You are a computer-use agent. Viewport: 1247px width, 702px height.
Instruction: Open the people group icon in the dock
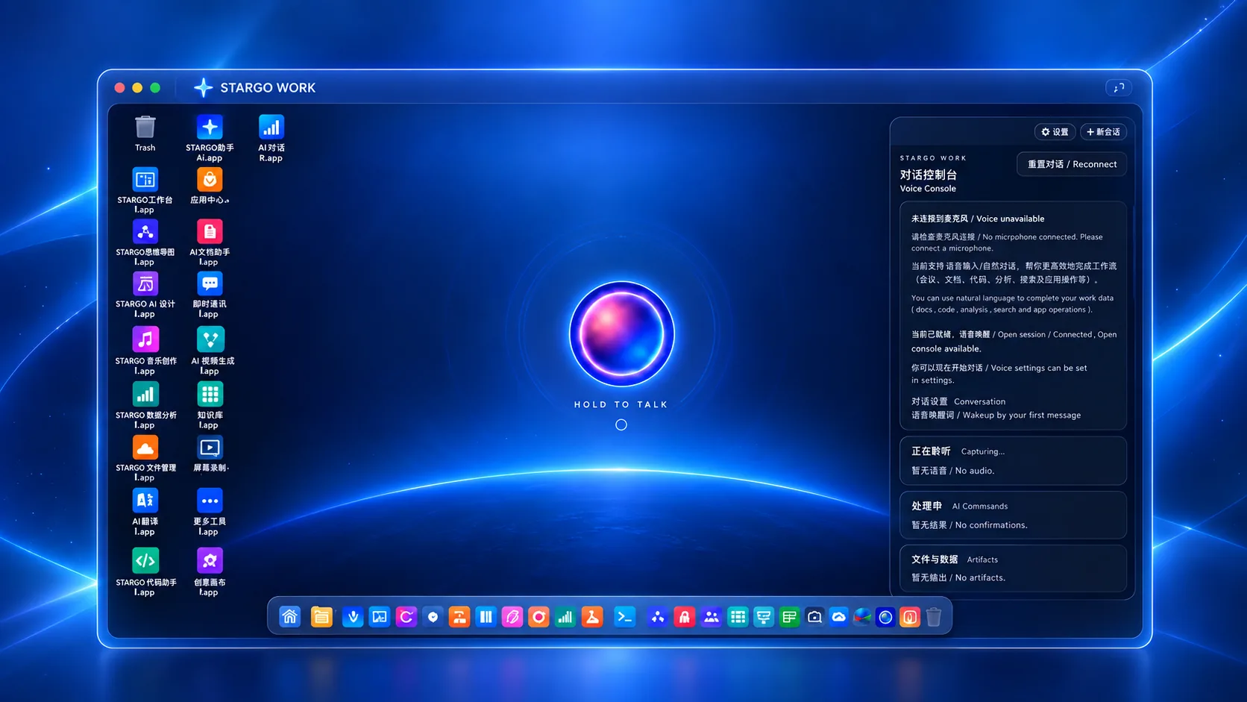712,617
